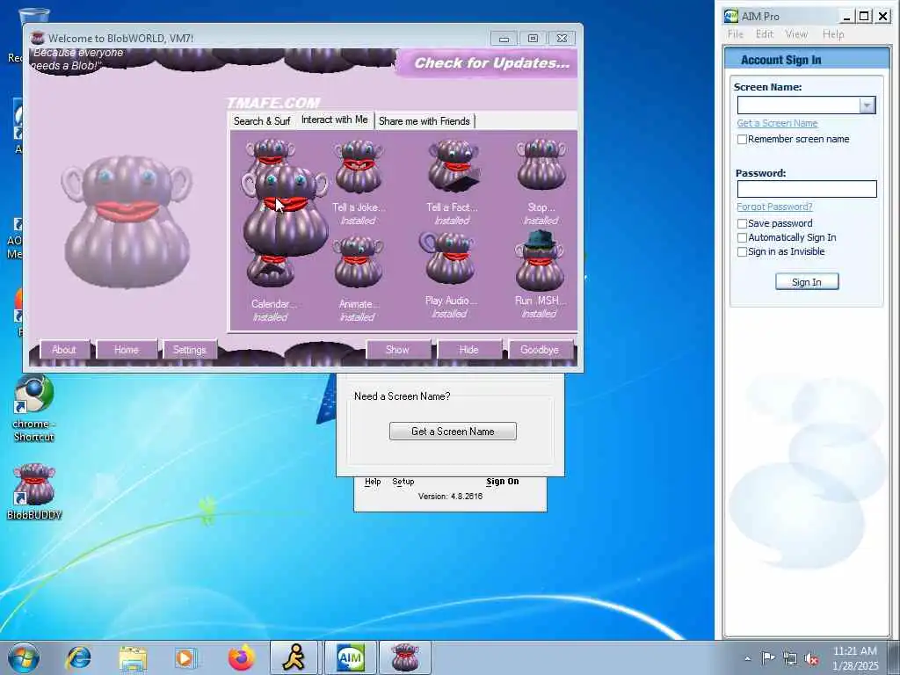Enable Automatically Sign In checkbox
Viewport: 900px width, 675px height.
click(742, 237)
